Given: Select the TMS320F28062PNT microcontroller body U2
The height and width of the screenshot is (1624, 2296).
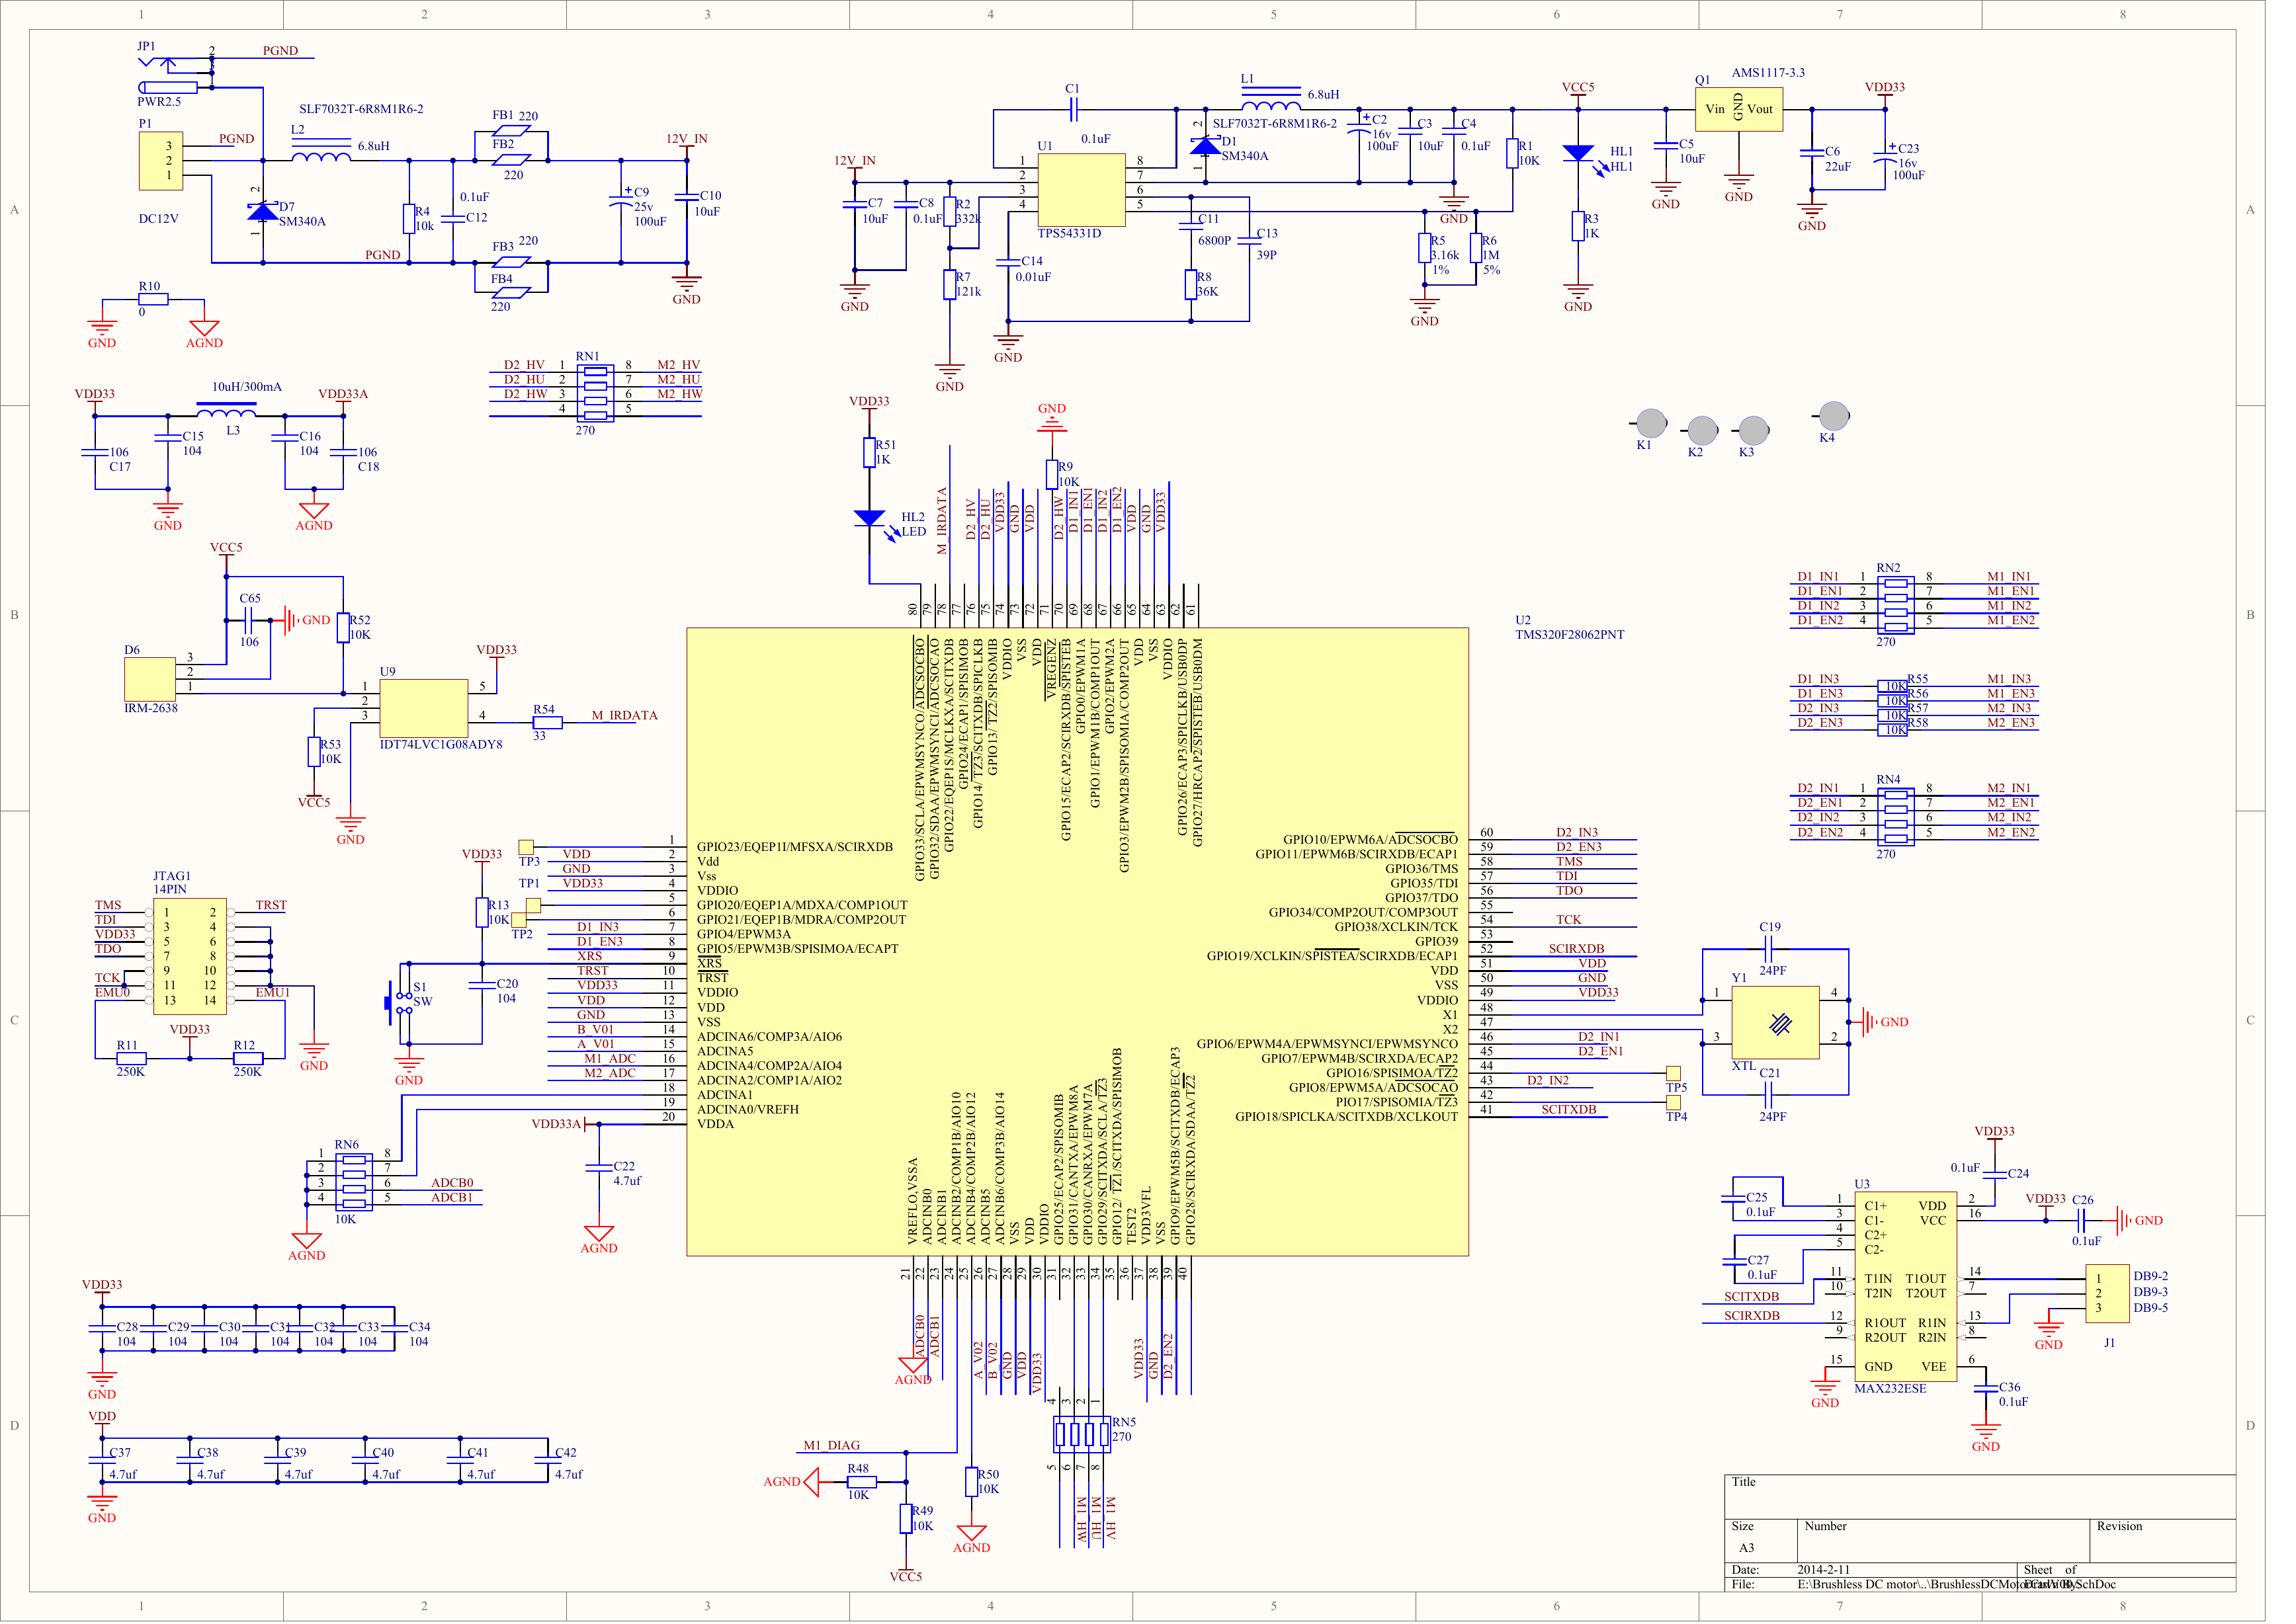Looking at the screenshot, I should (x=1078, y=942).
